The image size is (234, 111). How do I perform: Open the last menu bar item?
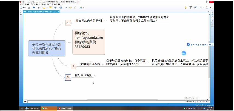click(x=60, y=4)
